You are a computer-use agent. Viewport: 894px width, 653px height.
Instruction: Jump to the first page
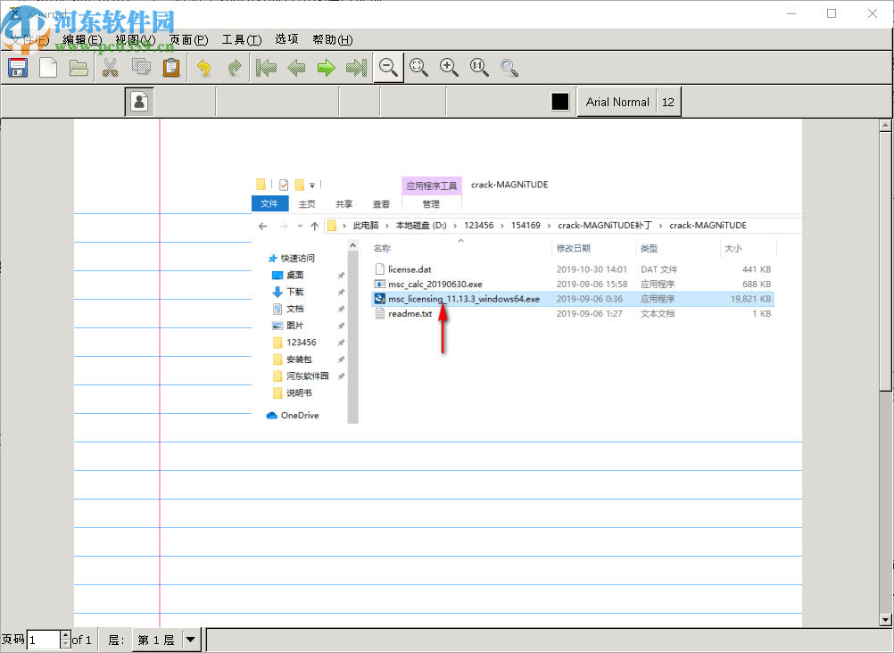click(266, 68)
